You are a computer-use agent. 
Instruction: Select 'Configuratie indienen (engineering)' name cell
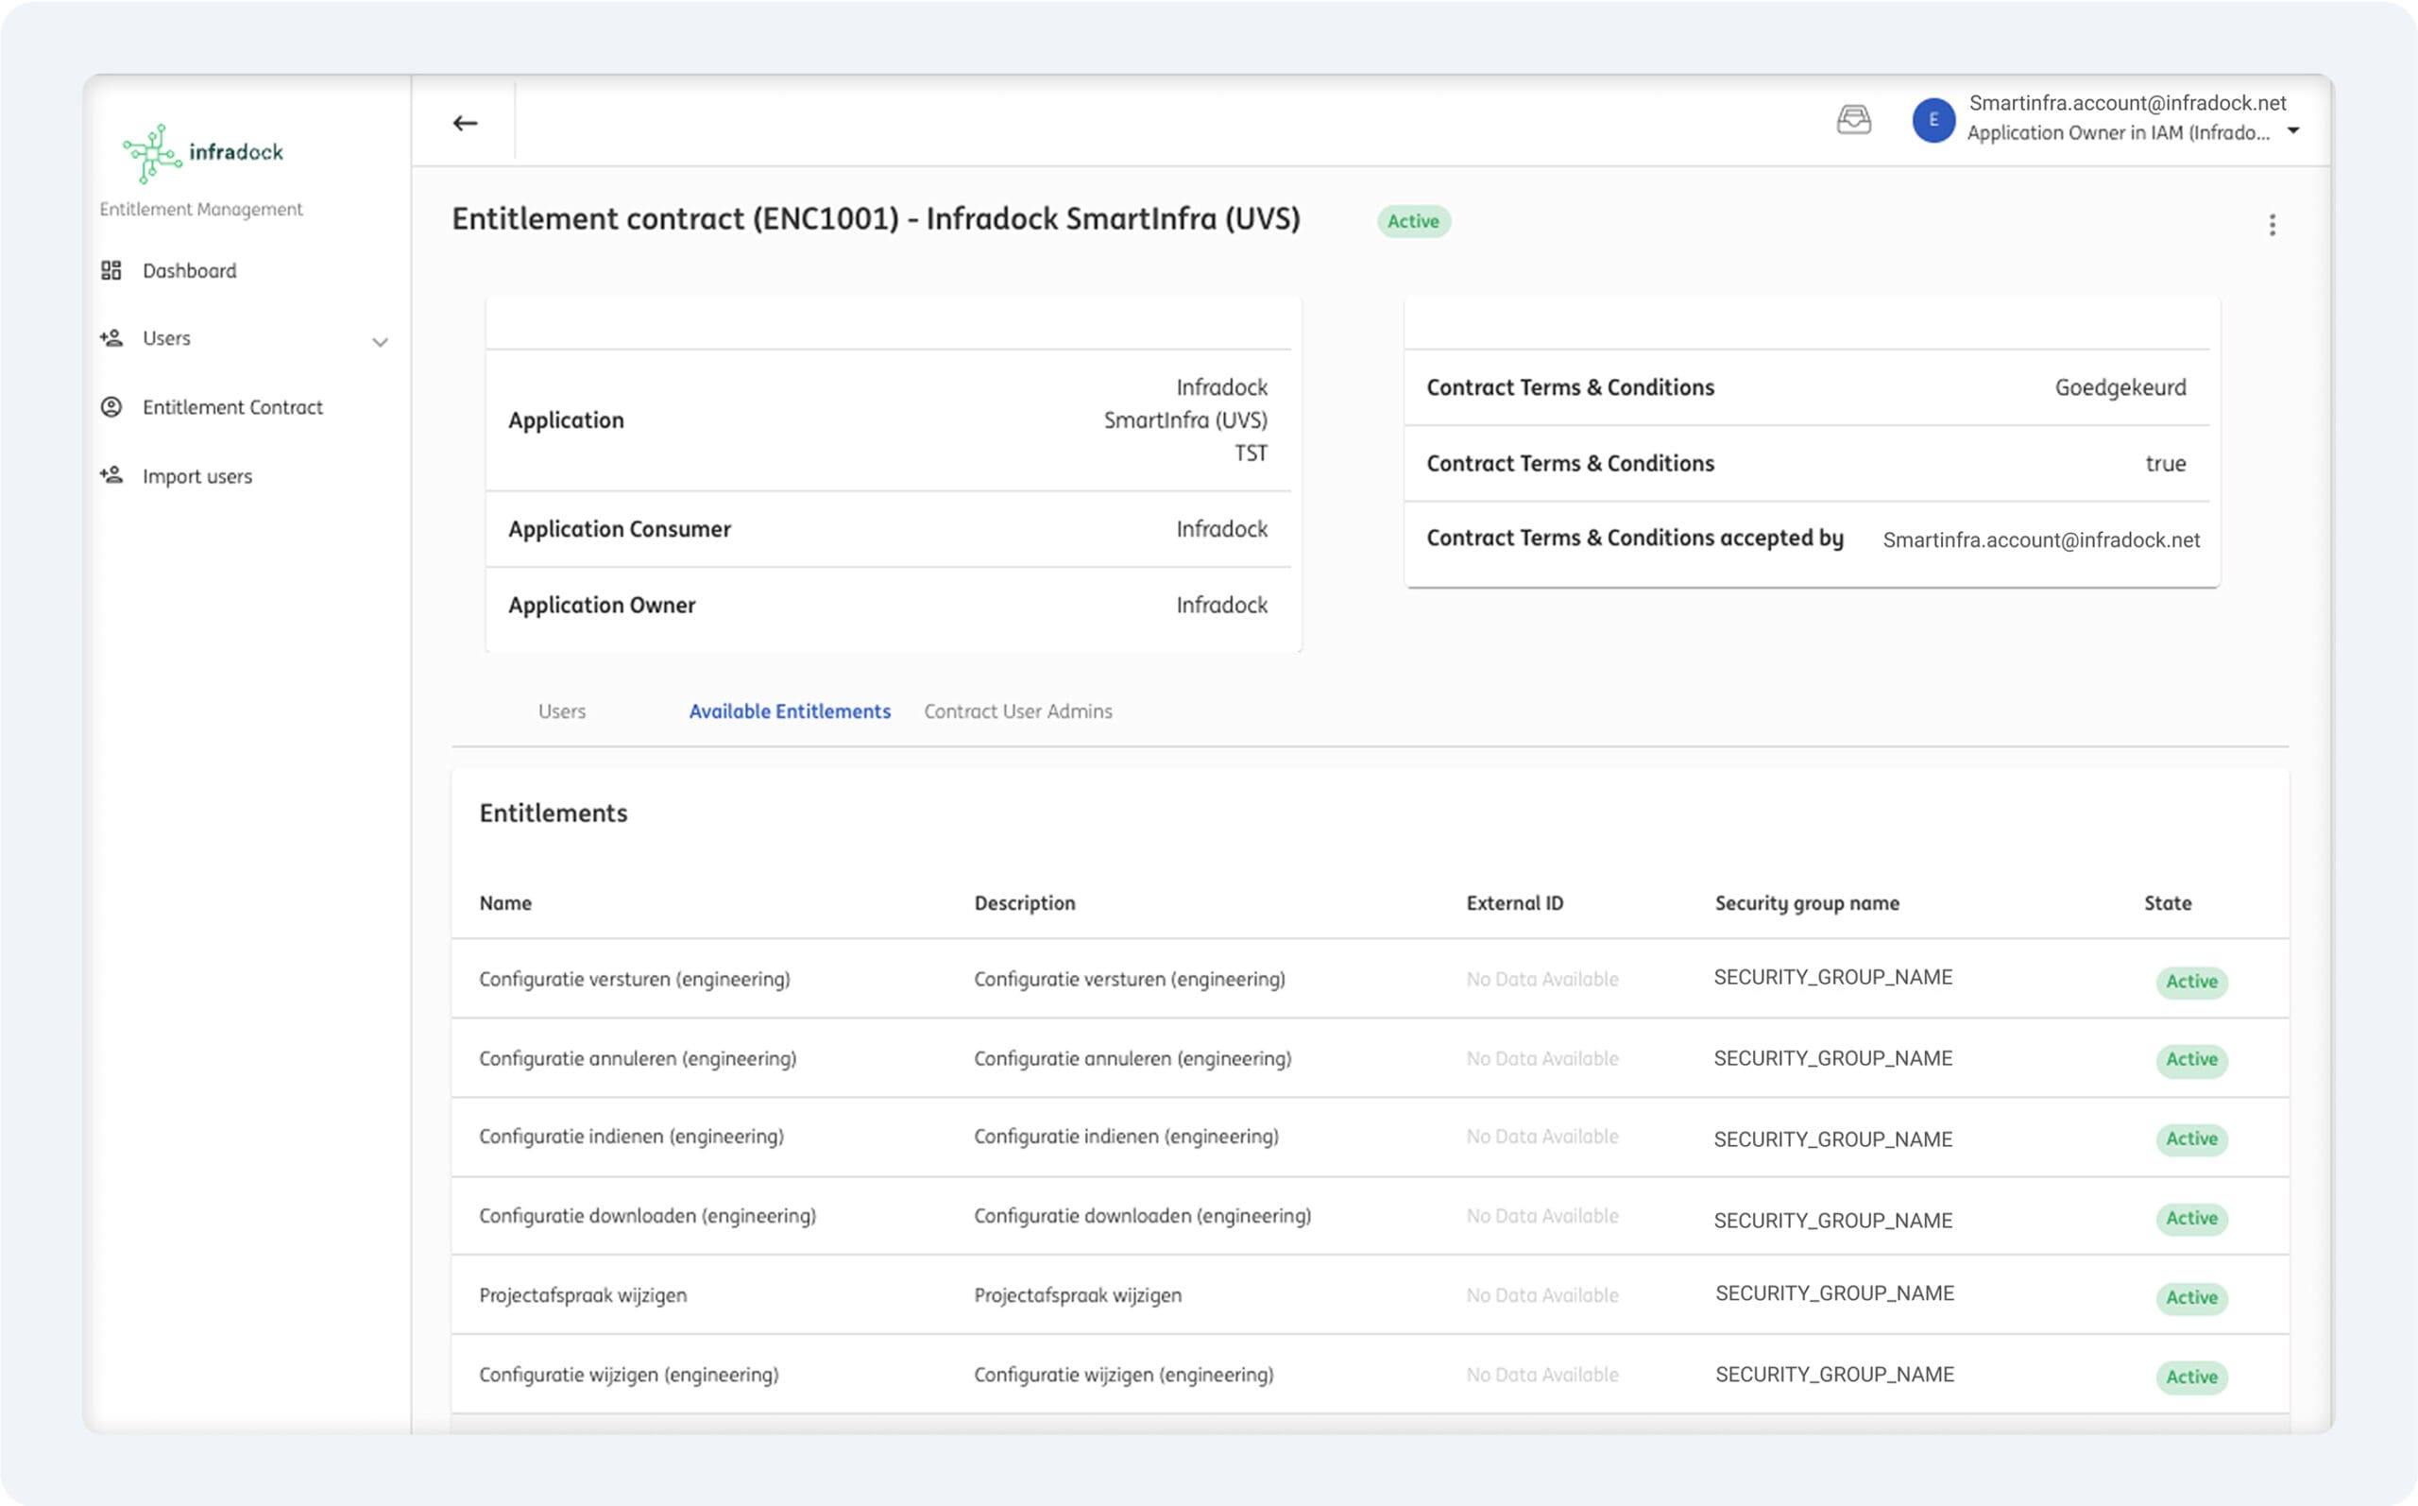[x=631, y=1137]
